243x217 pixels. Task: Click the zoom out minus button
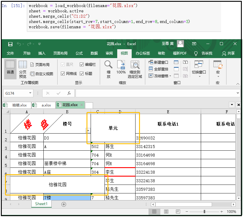point(187,212)
